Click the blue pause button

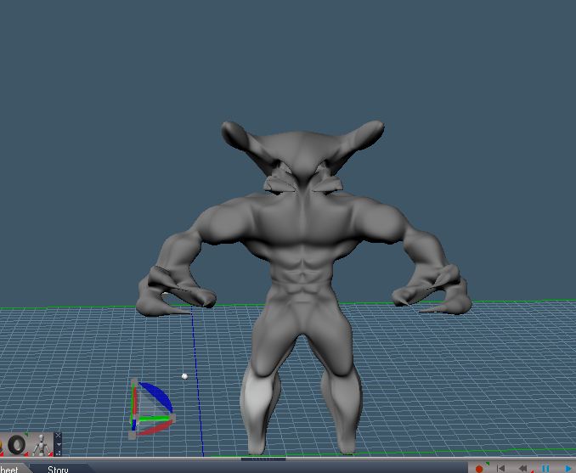(545, 469)
